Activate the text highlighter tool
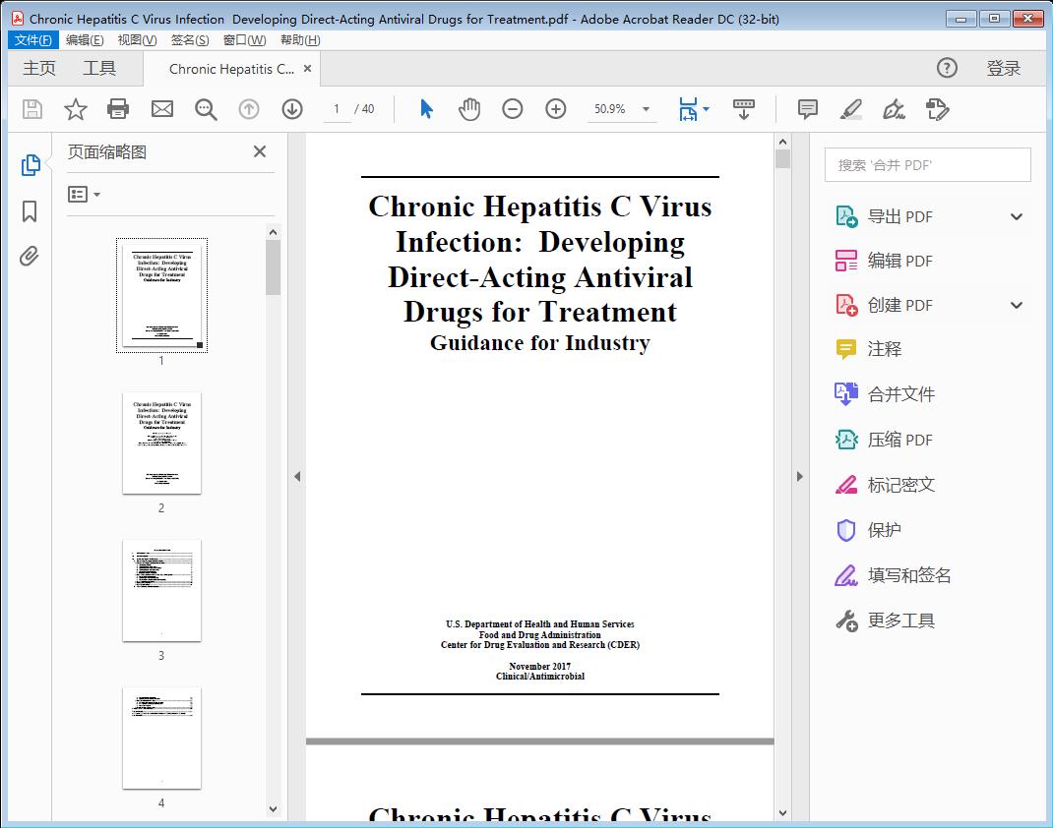1053x828 pixels. coord(850,109)
